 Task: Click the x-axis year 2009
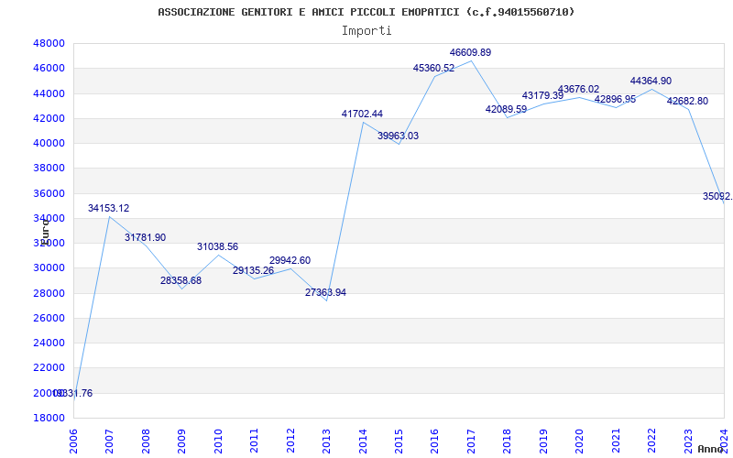pyautogui.click(x=182, y=441)
